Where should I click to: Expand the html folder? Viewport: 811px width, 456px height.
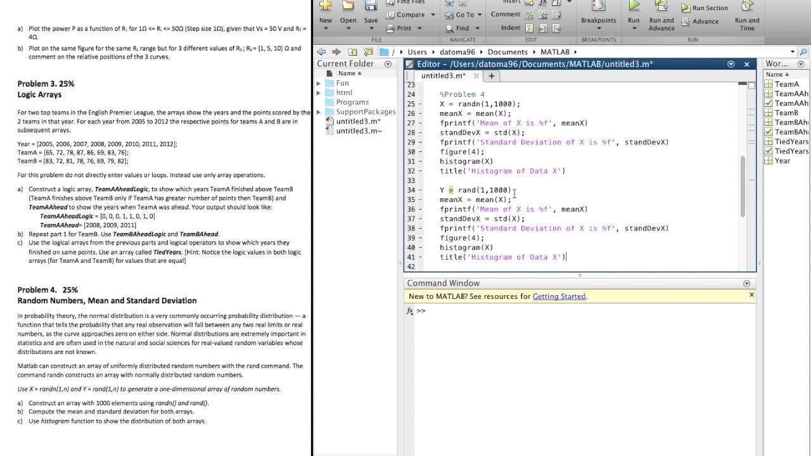pyautogui.click(x=319, y=92)
